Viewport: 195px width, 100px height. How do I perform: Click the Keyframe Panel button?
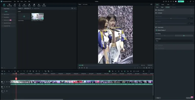[x=189, y=98]
